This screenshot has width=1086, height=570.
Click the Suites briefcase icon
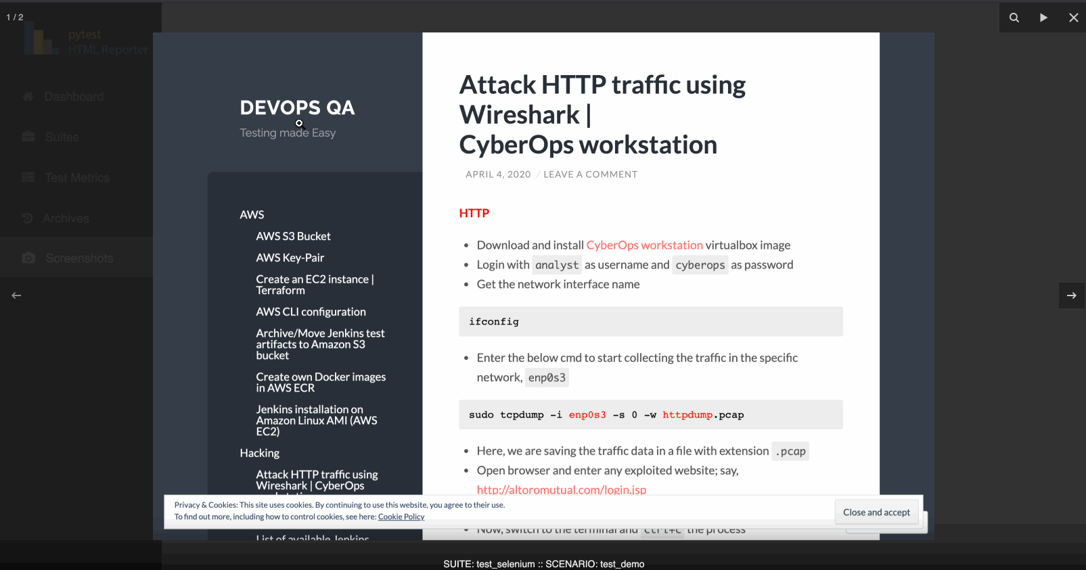coord(28,137)
